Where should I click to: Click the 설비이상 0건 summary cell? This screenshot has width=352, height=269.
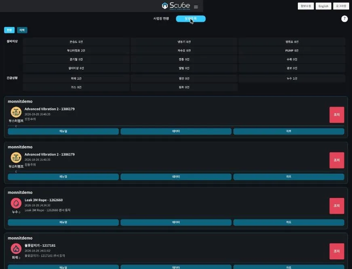coord(76,68)
